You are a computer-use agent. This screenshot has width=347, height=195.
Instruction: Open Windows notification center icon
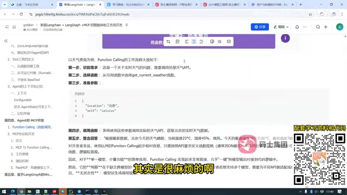click(340, 191)
